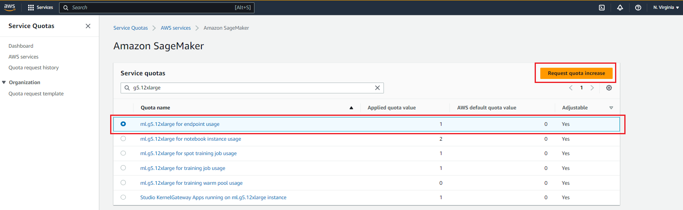Click the g5.12xlarge quota filter field
This screenshot has width=683, height=210.
click(252, 88)
